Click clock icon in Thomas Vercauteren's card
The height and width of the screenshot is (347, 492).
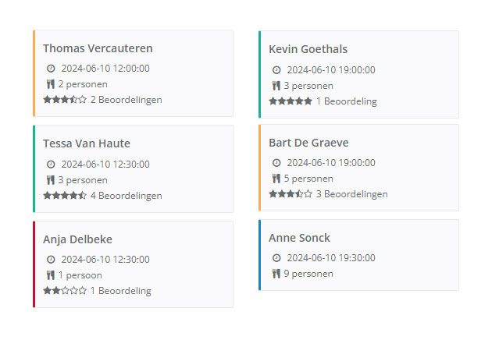[x=51, y=69]
